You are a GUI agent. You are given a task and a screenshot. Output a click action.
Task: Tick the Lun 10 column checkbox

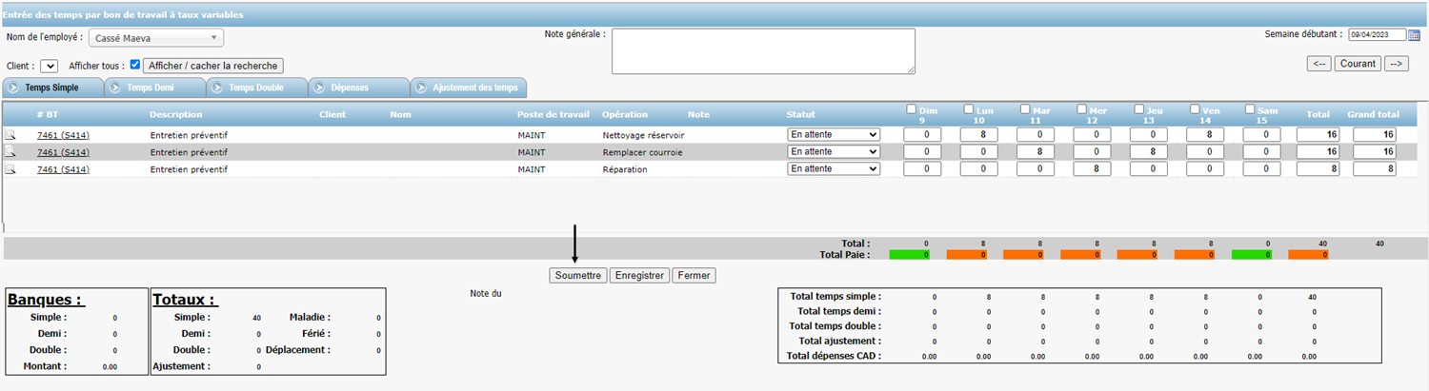pyautogui.click(x=969, y=108)
